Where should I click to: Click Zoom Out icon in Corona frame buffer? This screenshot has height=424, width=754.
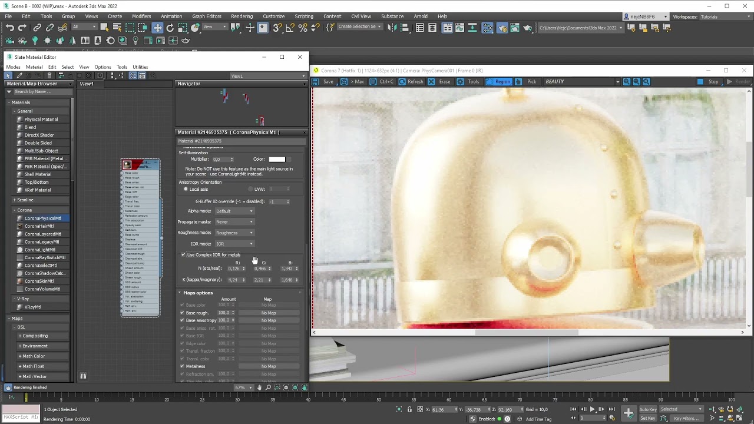coord(636,82)
